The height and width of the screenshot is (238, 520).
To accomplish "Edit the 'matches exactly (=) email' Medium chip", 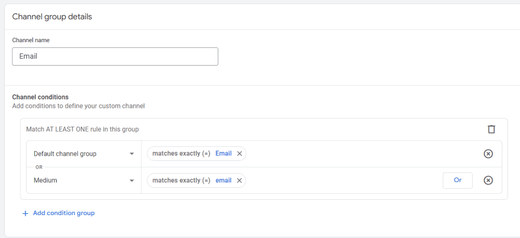I will tap(191, 181).
